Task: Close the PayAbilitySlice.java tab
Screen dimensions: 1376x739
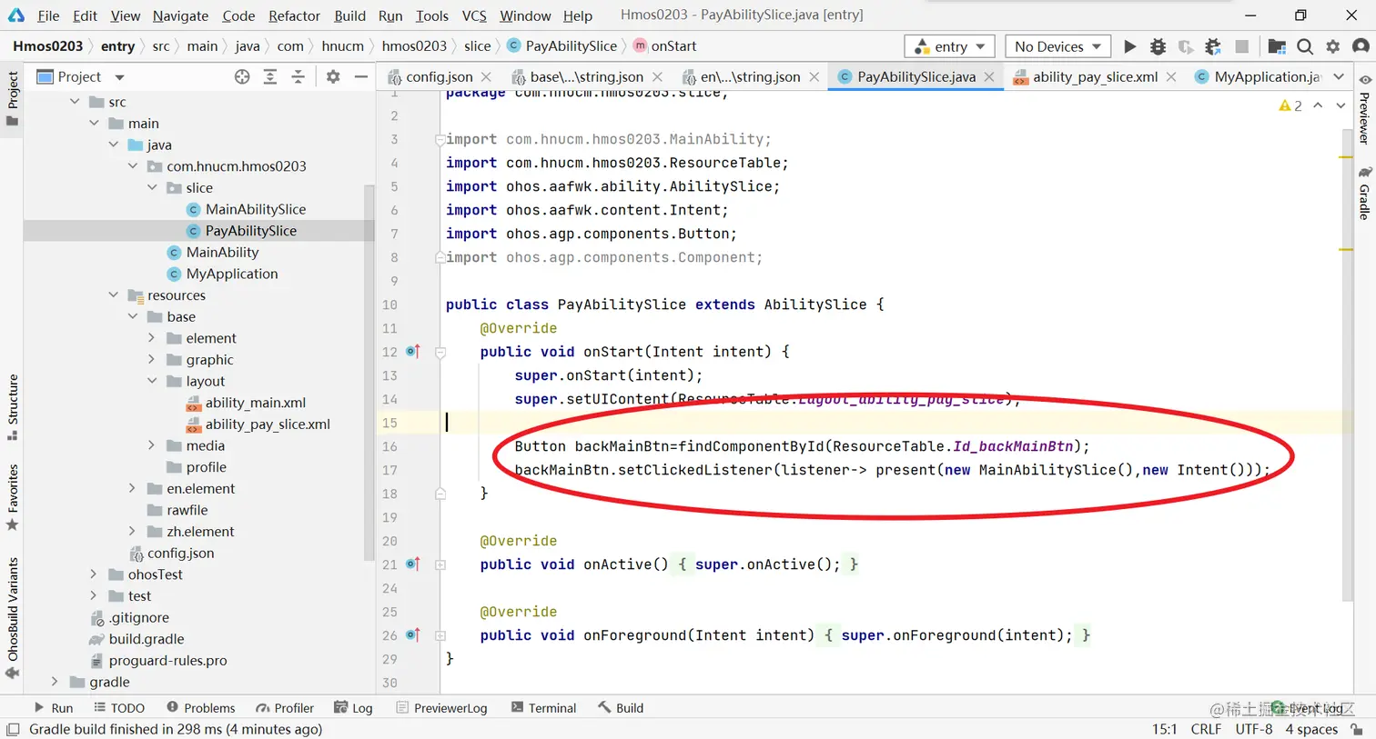Action: tap(989, 77)
